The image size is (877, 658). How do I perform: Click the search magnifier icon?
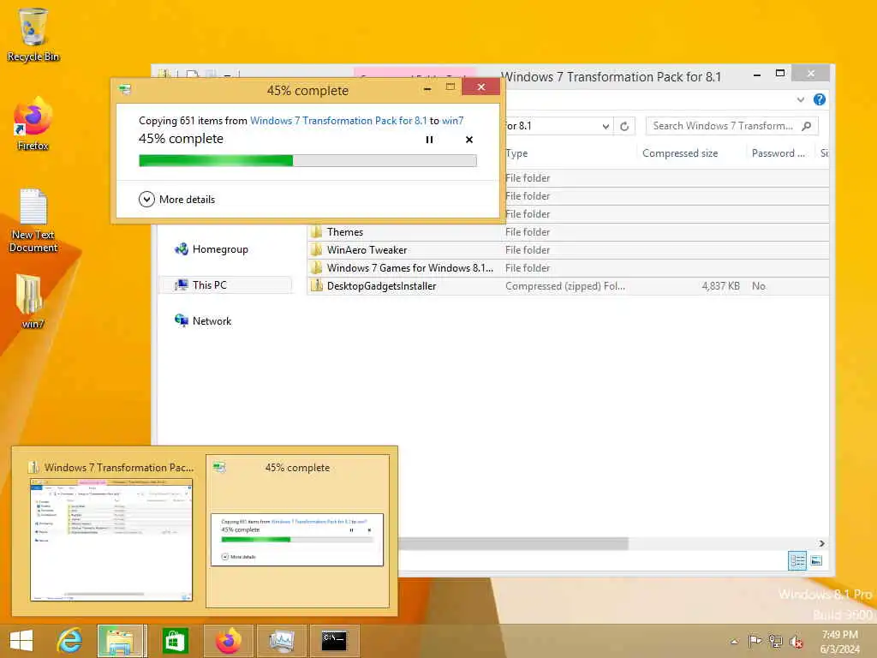(x=807, y=127)
